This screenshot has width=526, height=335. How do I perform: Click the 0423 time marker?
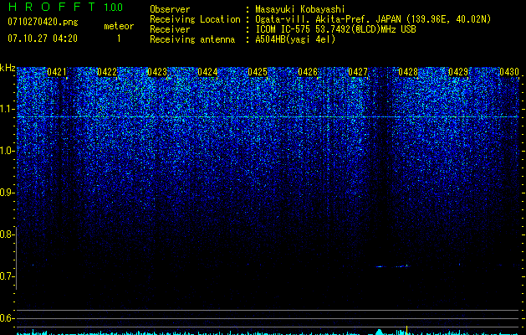(x=157, y=72)
